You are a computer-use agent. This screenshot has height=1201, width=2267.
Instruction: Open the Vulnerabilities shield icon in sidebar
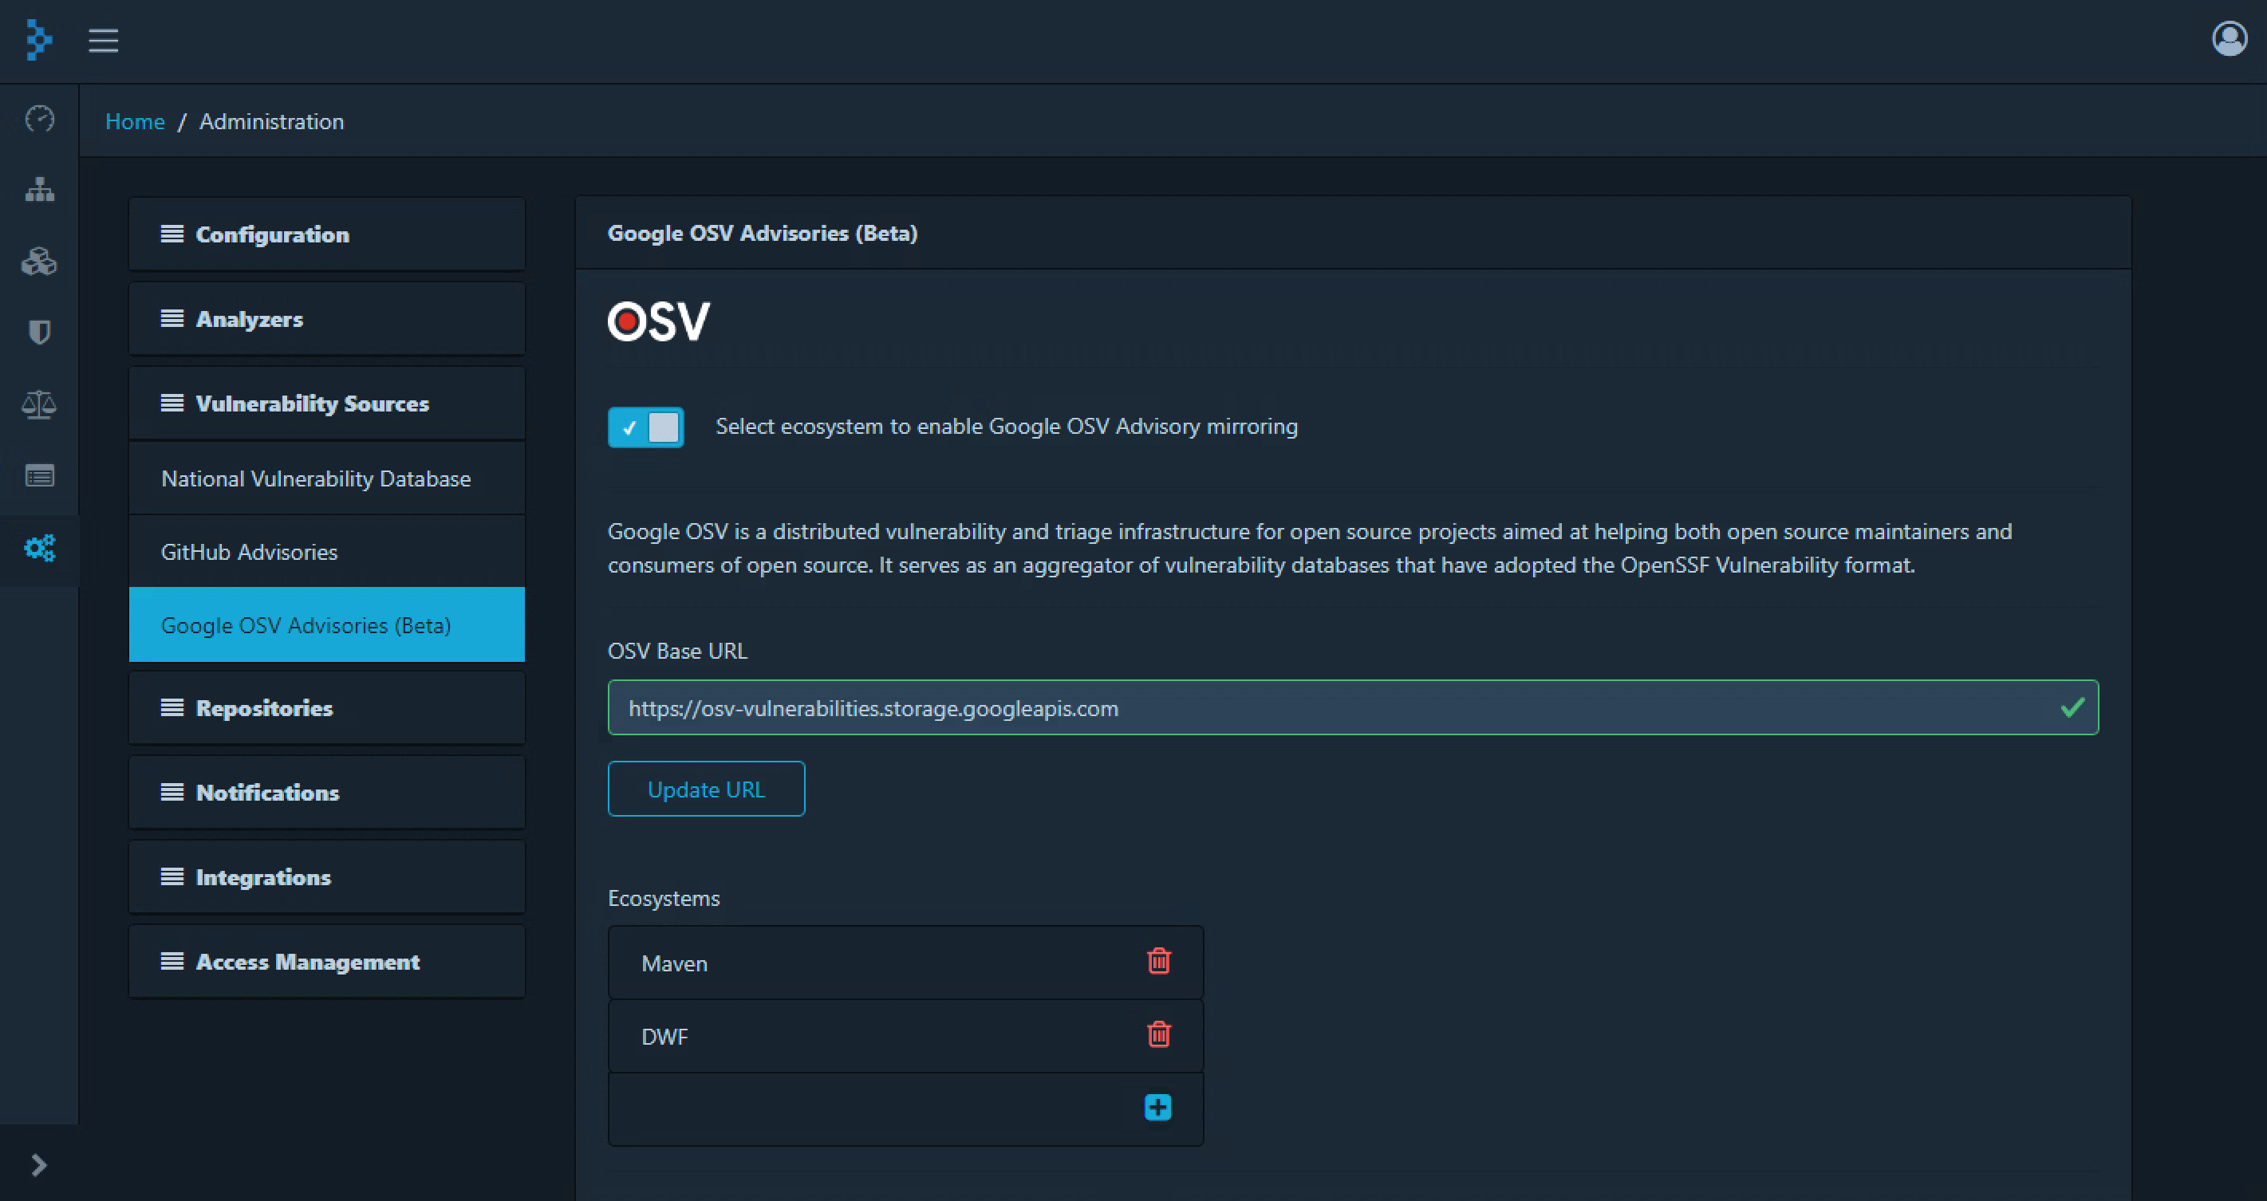pos(40,333)
